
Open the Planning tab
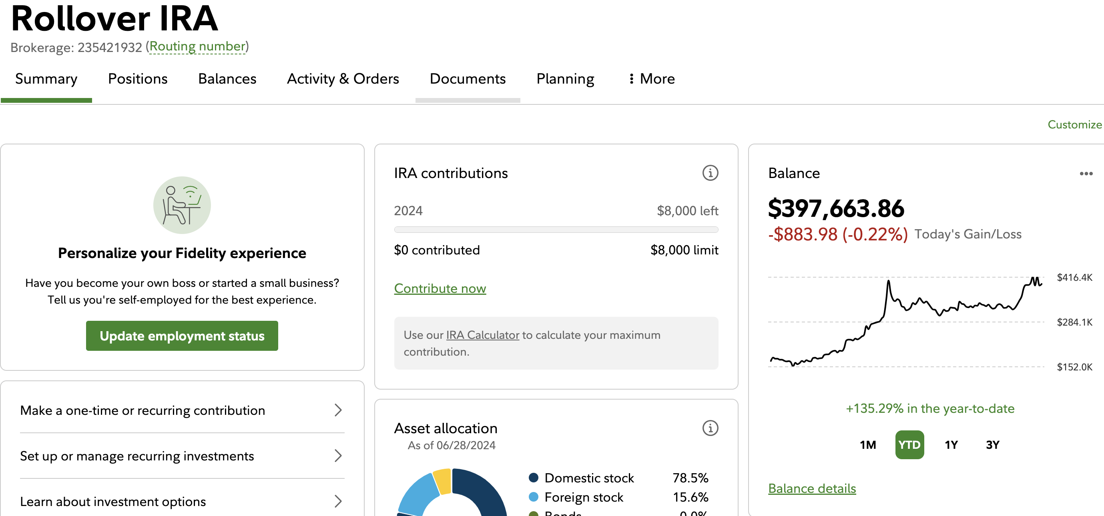(x=565, y=79)
